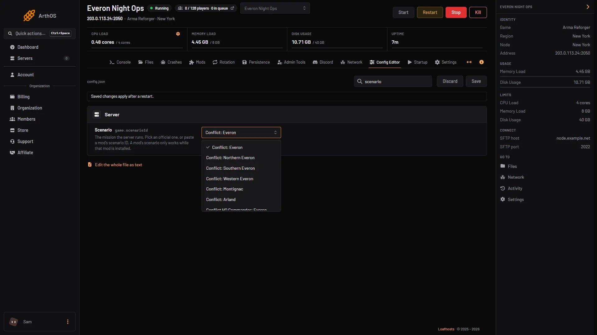Collapse the Everon Night Ops side panel chevron
Screen dimensions: 597x335
point(588,7)
